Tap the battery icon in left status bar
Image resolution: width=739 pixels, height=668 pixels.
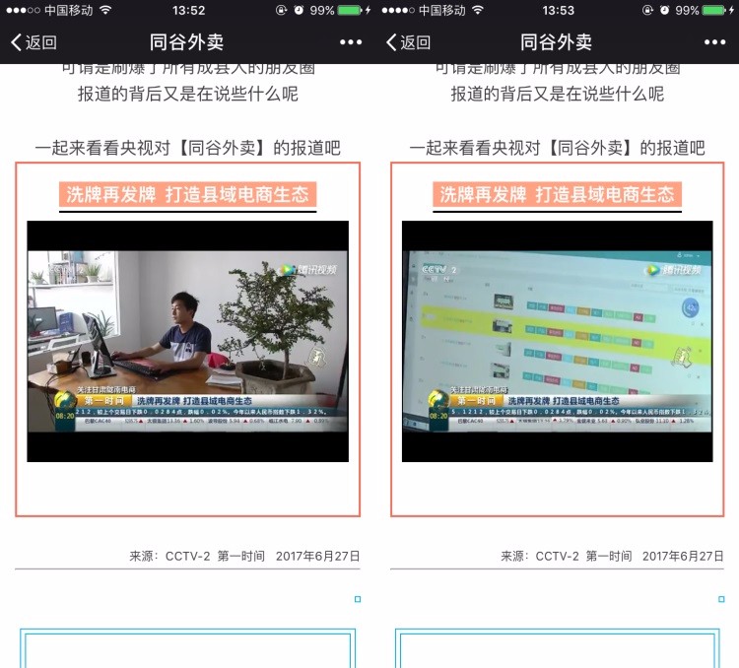point(350,10)
